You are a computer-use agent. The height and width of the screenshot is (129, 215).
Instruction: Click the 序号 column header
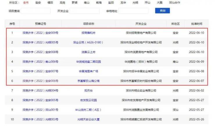[x=12, y=24]
